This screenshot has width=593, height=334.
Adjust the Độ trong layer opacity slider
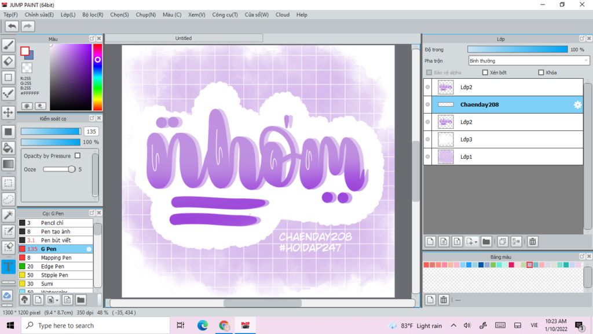(x=517, y=50)
